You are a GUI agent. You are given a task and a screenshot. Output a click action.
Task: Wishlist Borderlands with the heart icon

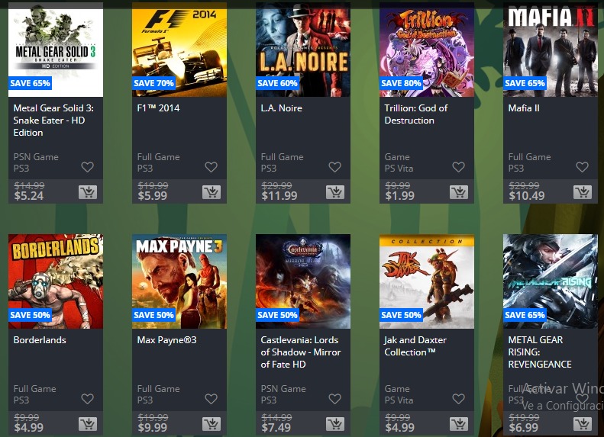click(x=88, y=399)
